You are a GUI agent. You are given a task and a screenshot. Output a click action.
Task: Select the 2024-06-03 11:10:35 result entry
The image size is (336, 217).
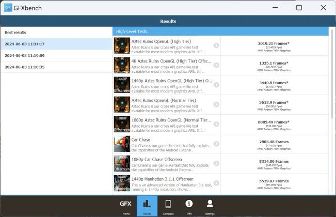tap(56, 67)
